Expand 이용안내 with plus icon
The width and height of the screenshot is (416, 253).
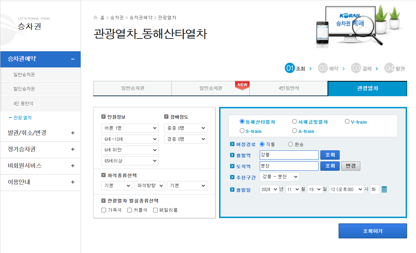[x=73, y=182]
